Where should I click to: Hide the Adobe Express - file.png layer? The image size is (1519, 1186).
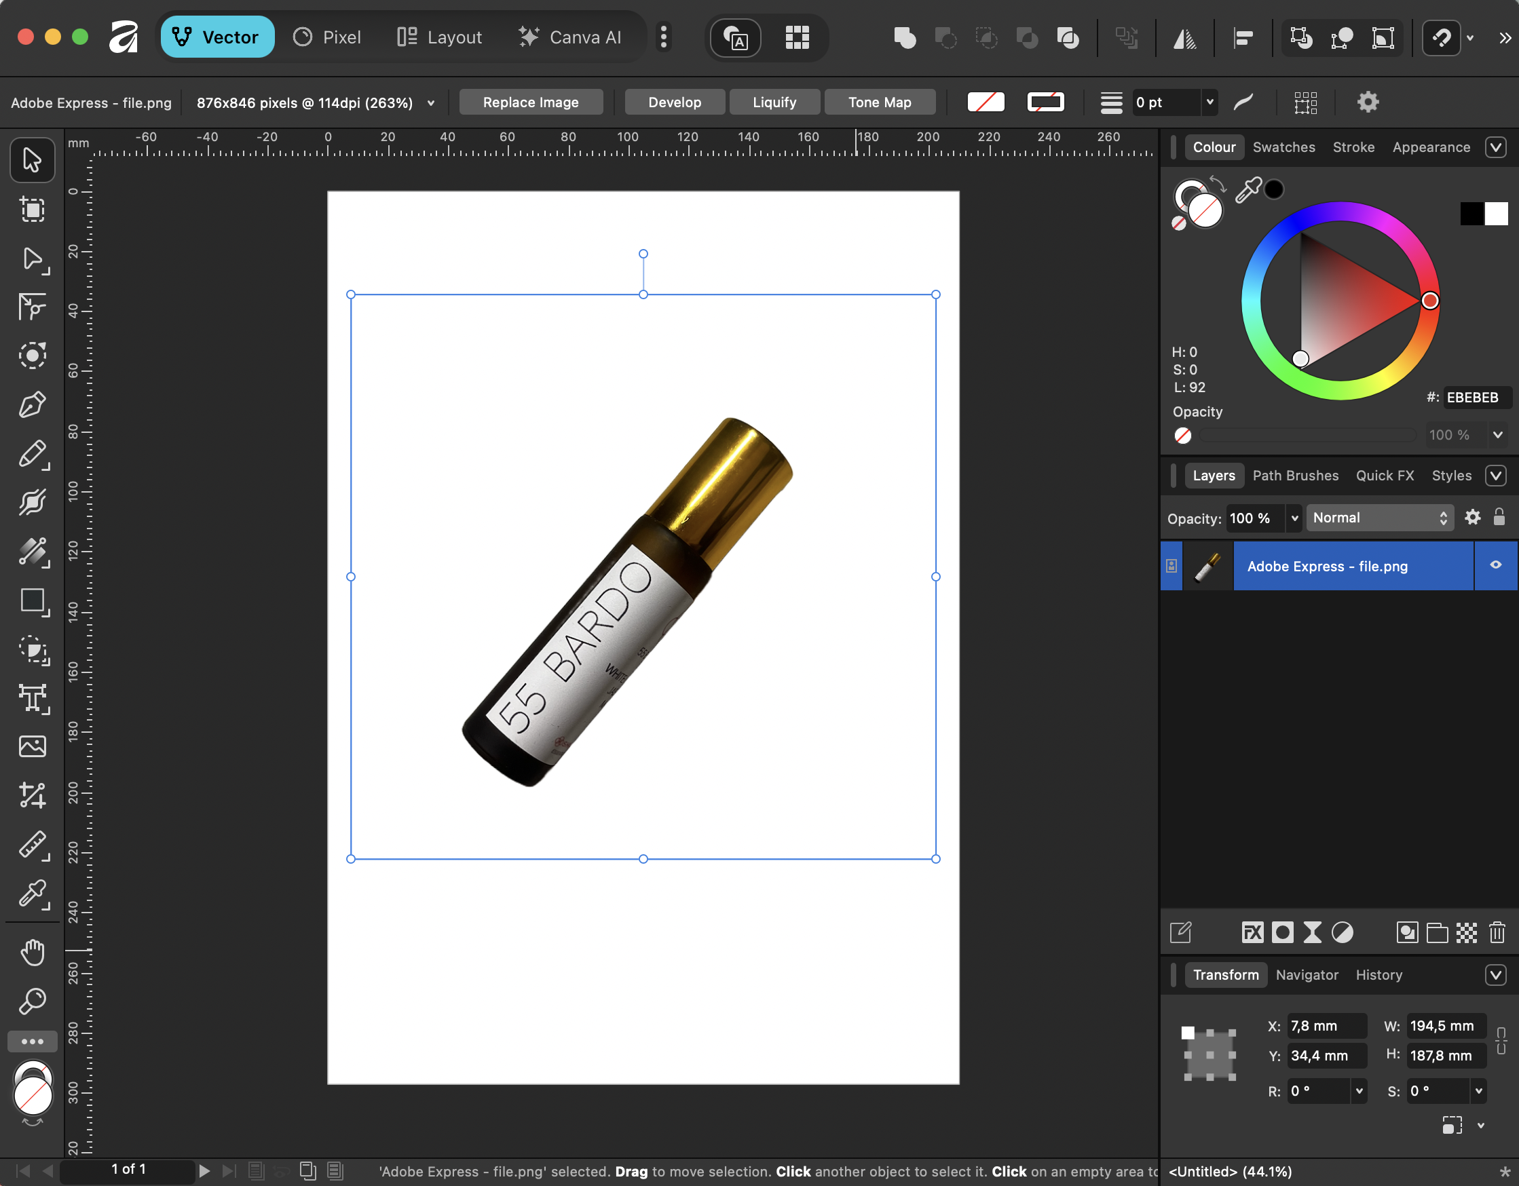[x=1495, y=566]
